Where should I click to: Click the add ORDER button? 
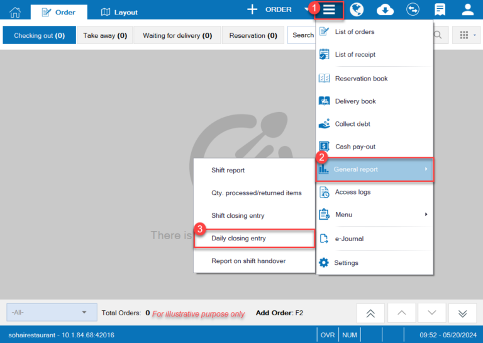[269, 10]
